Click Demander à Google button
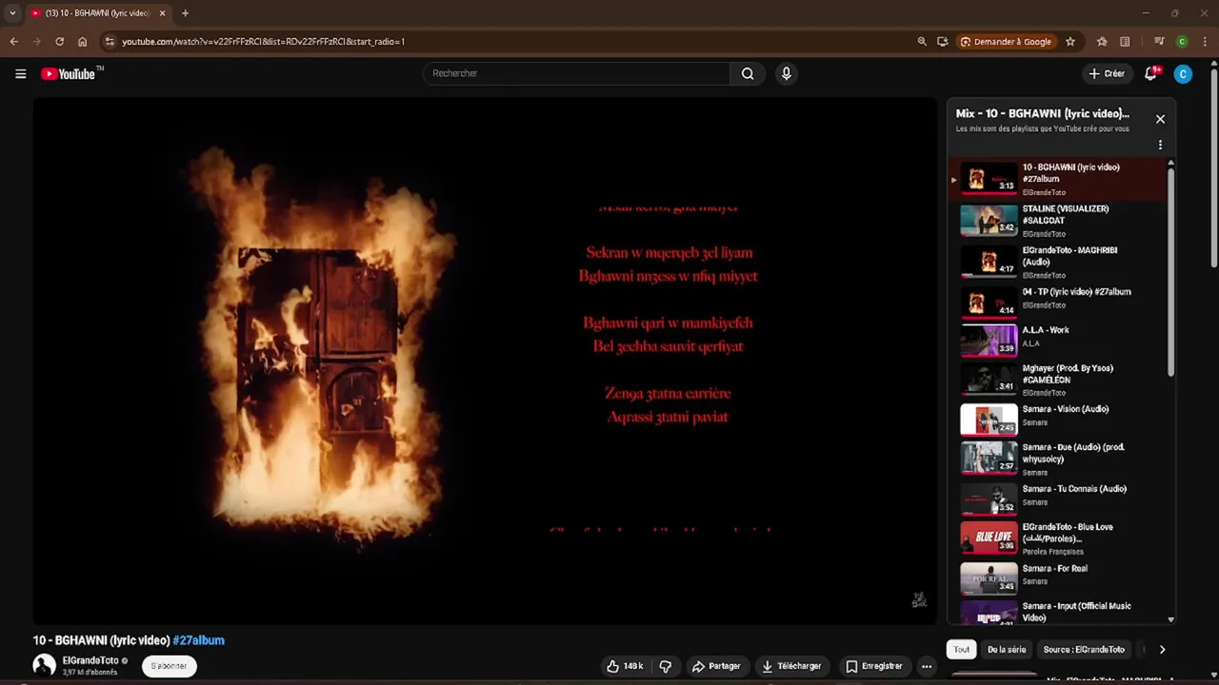The image size is (1219, 685). coord(1006,41)
